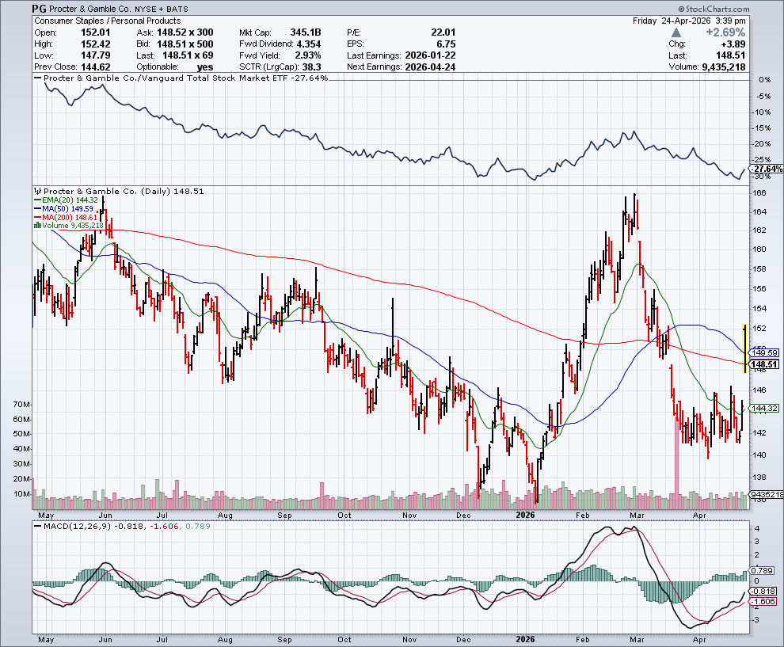Click the blue MA(50) legend line marker
Screen dimensions: 784x647
(36, 209)
